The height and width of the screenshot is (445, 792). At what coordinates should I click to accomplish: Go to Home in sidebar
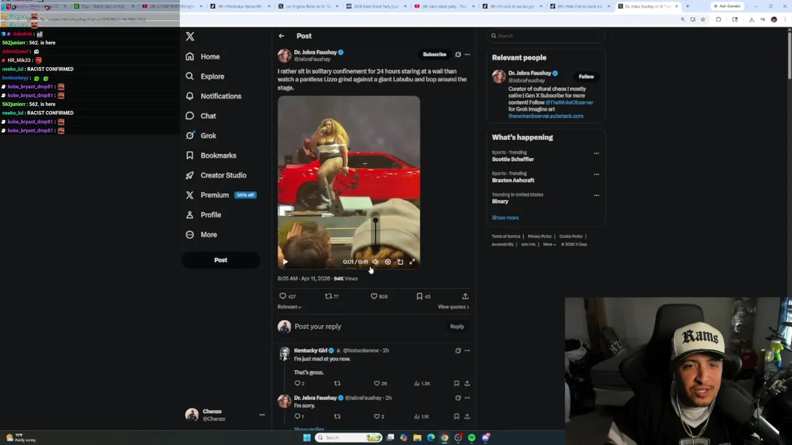pos(202,56)
